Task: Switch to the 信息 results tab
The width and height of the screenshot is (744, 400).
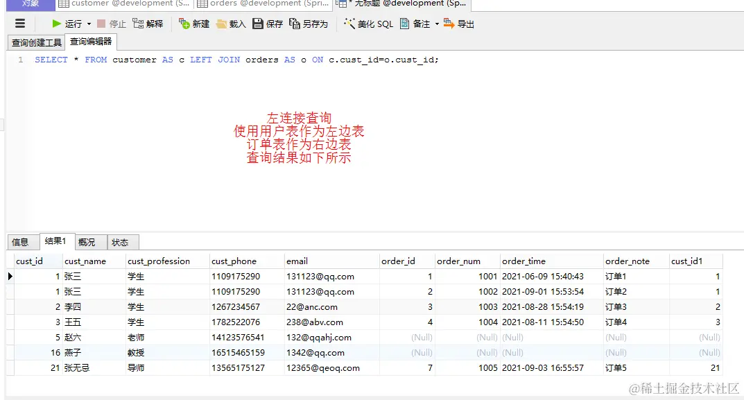Action: [x=22, y=241]
